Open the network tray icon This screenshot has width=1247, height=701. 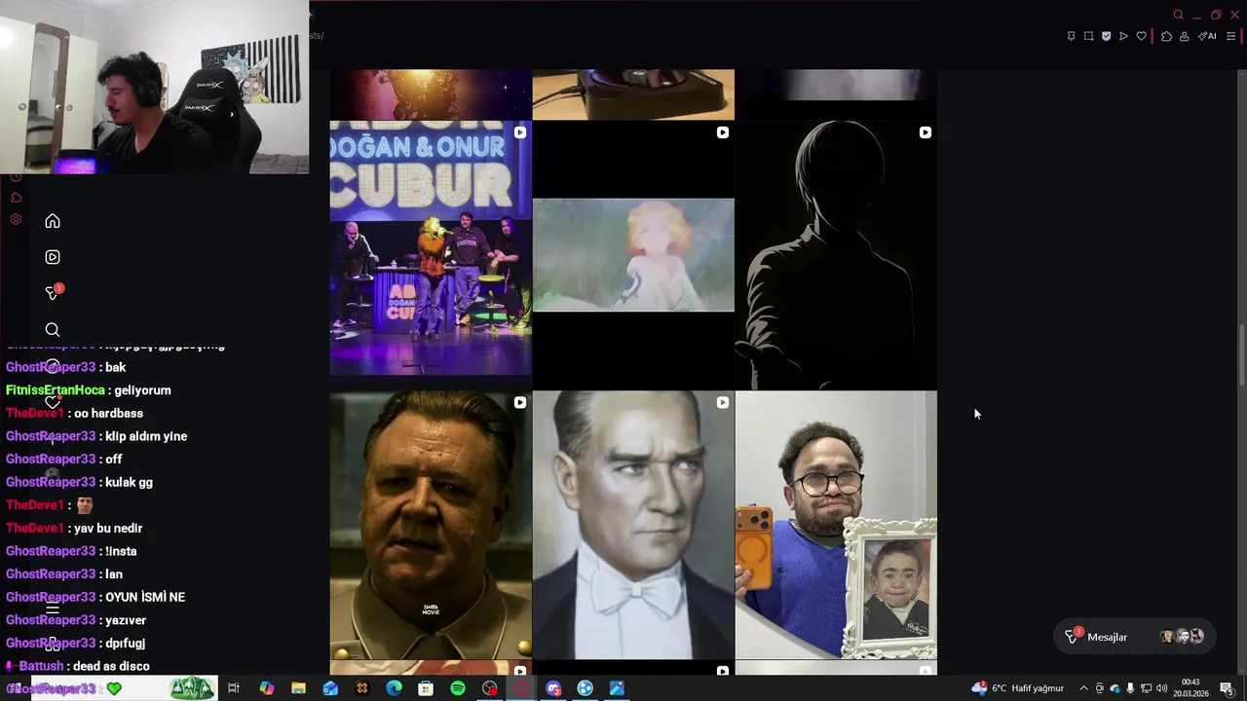[1146, 688]
